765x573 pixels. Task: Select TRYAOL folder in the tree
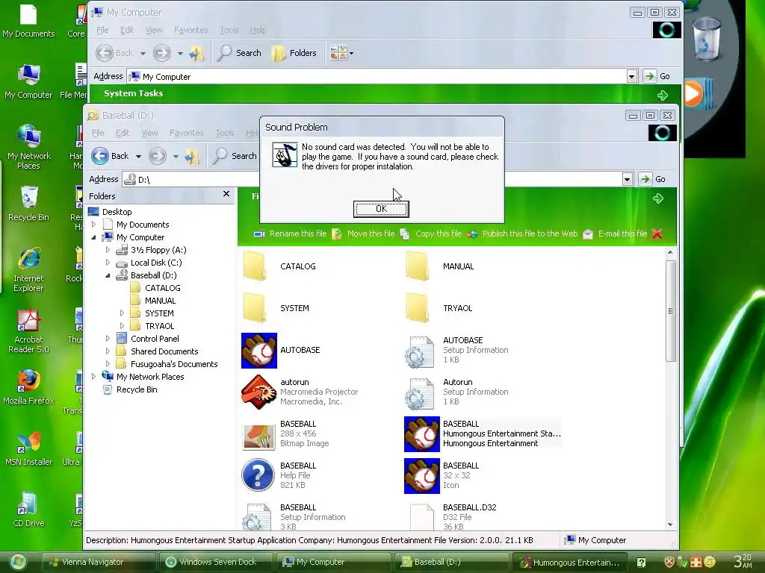159,326
